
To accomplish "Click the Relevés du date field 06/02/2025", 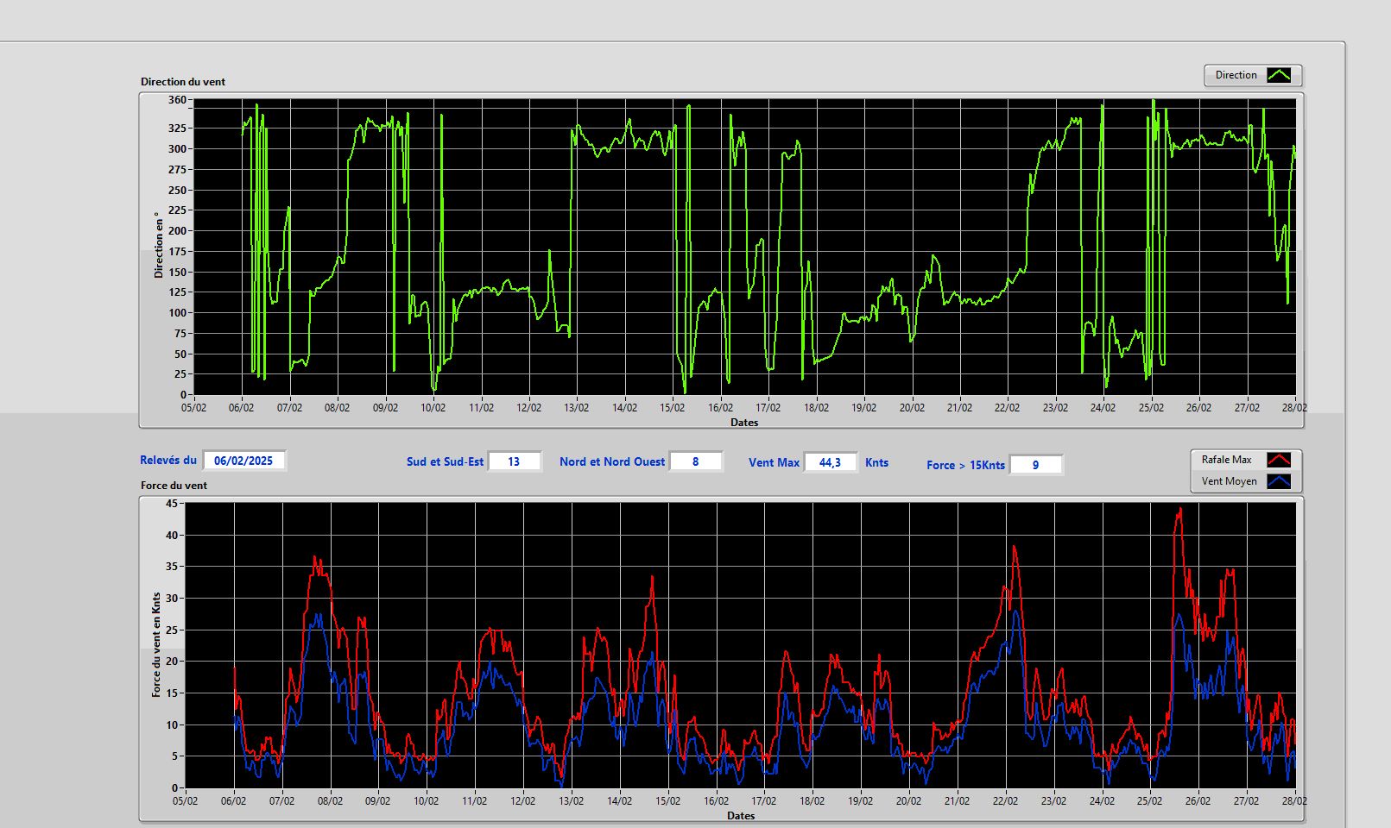I will pos(243,461).
